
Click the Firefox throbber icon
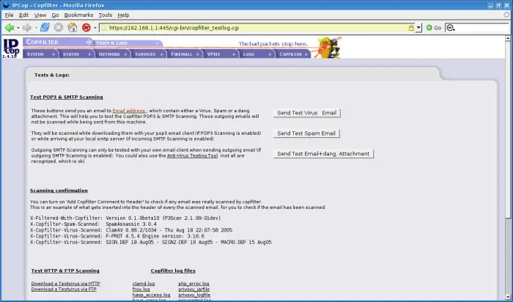[506, 15]
